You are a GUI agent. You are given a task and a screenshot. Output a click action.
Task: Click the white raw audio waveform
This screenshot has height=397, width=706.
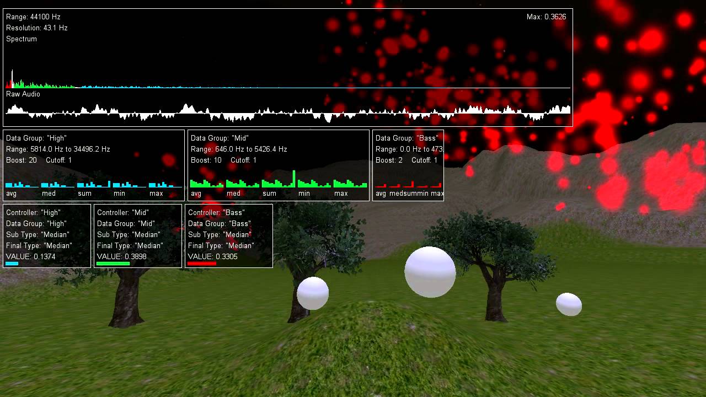point(288,112)
